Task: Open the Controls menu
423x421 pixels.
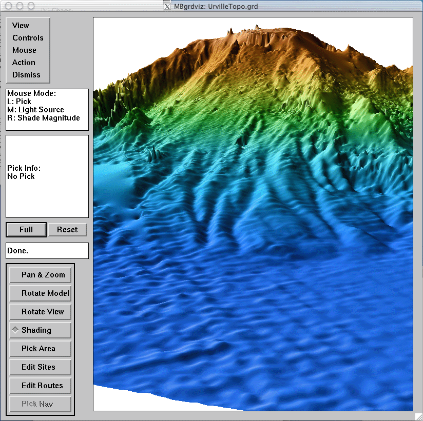Action: click(x=28, y=37)
